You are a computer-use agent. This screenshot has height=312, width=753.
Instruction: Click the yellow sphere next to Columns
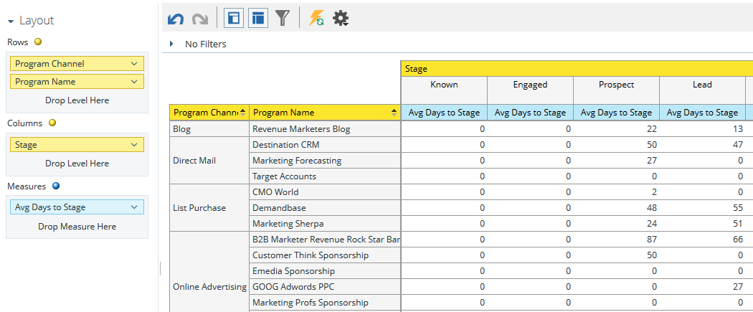(x=52, y=123)
